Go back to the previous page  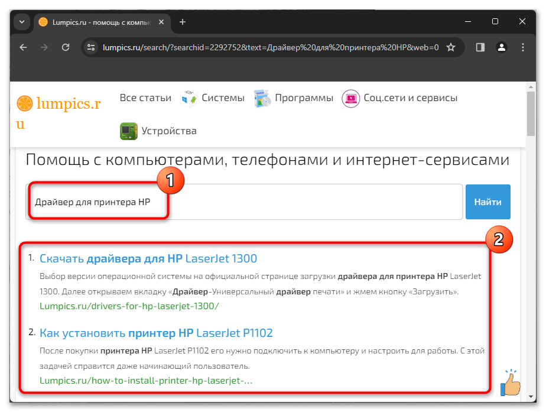[x=23, y=47]
